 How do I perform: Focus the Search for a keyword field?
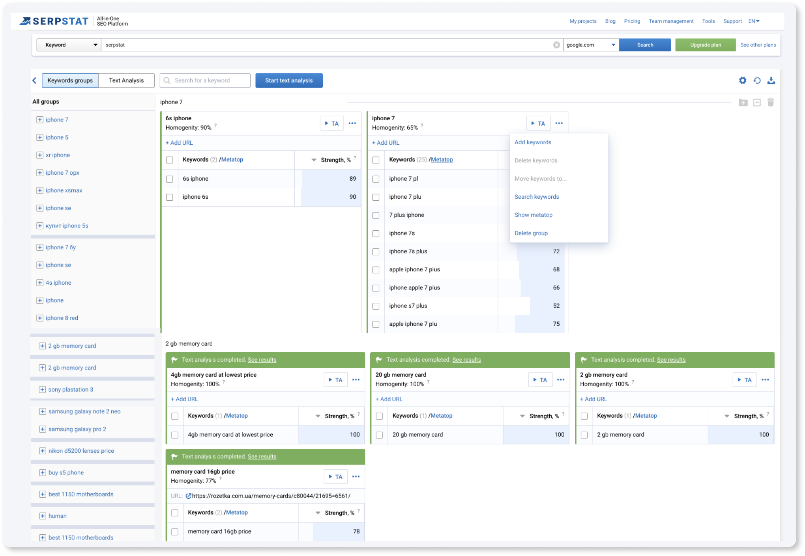(205, 80)
